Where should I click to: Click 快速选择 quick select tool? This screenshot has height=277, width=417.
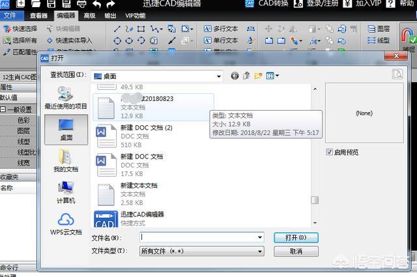tap(20, 29)
